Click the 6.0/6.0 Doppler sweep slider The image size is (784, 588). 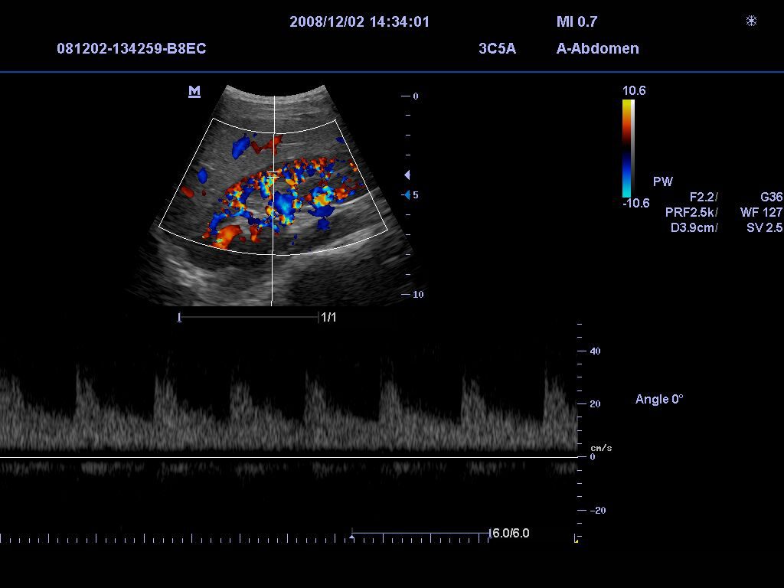pyautogui.click(x=420, y=533)
